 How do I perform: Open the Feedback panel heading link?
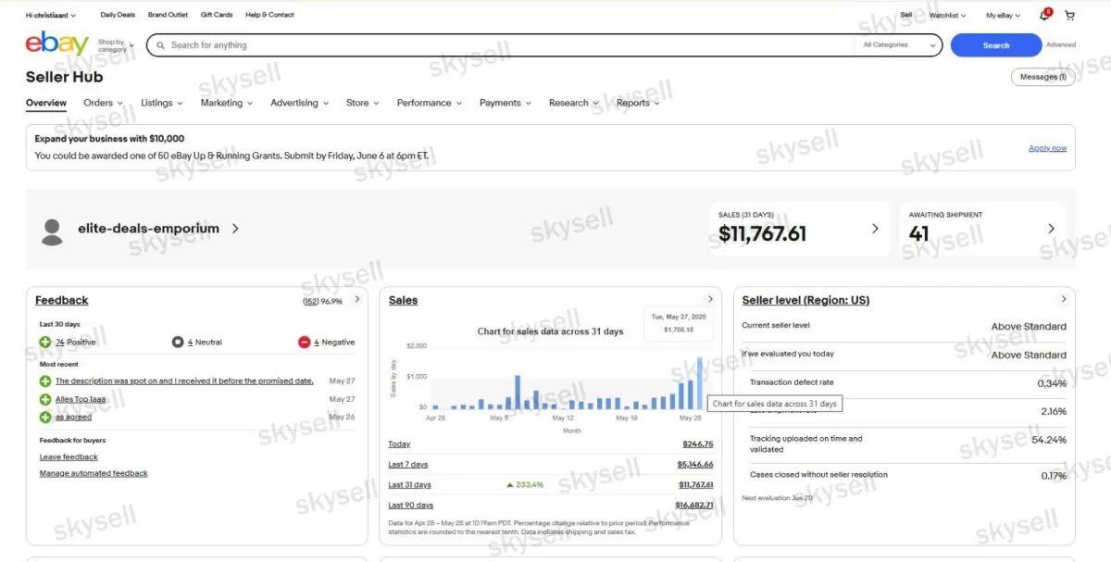pos(62,300)
